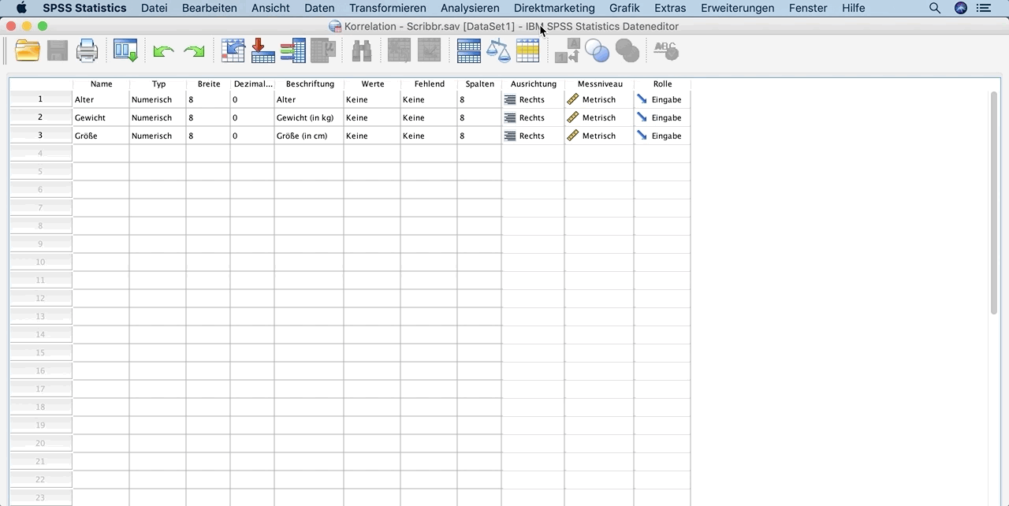Open the Erweiterungen menu
The width and height of the screenshot is (1009, 506).
(738, 8)
